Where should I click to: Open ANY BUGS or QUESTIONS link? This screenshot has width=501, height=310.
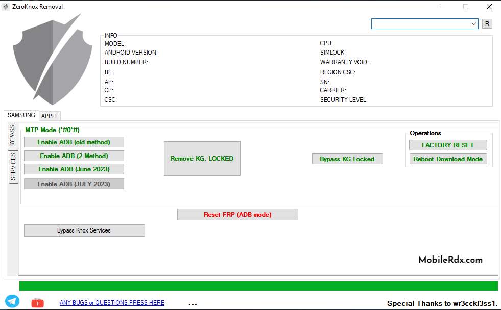[112, 303]
